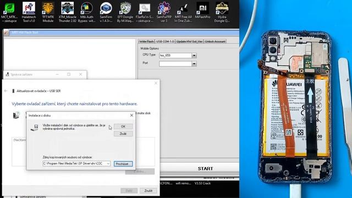This screenshot has height=198, width=352.
Task: Close the Instalace z disku dialog
Action: click(131, 115)
